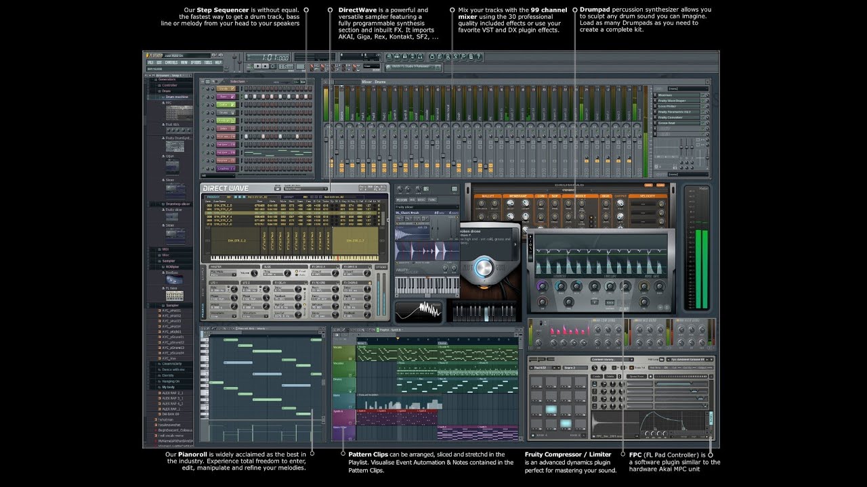Select the purple Crashes channel button
This screenshot has width=867, height=487.
pos(226,168)
